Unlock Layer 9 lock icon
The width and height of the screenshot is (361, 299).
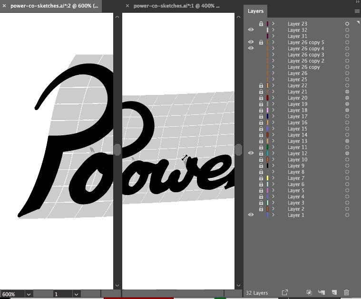point(261,166)
